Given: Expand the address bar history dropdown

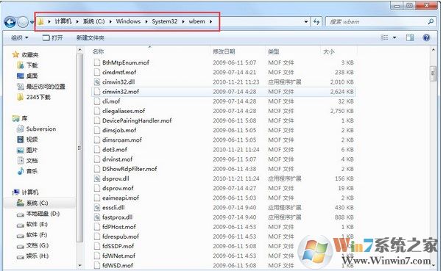Looking at the screenshot, I should click(306, 22).
